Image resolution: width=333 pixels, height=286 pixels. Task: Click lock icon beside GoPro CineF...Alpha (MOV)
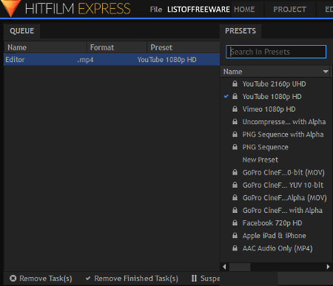tap(235, 197)
